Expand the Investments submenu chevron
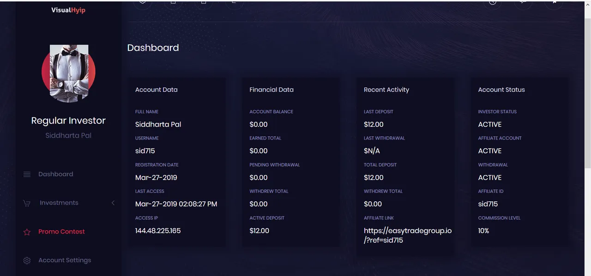Viewport: 591px width, 276px height. 113,203
